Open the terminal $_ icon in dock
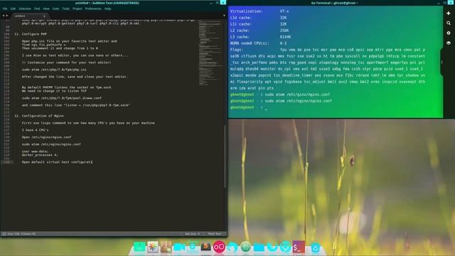This screenshot has width=455, height=256. click(x=299, y=247)
